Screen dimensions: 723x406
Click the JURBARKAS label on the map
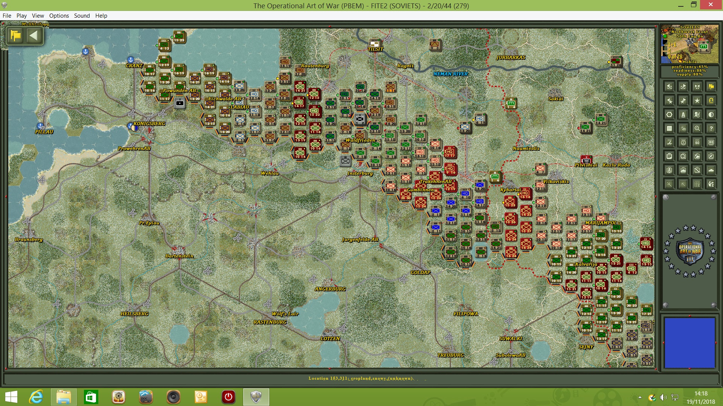pos(511,58)
